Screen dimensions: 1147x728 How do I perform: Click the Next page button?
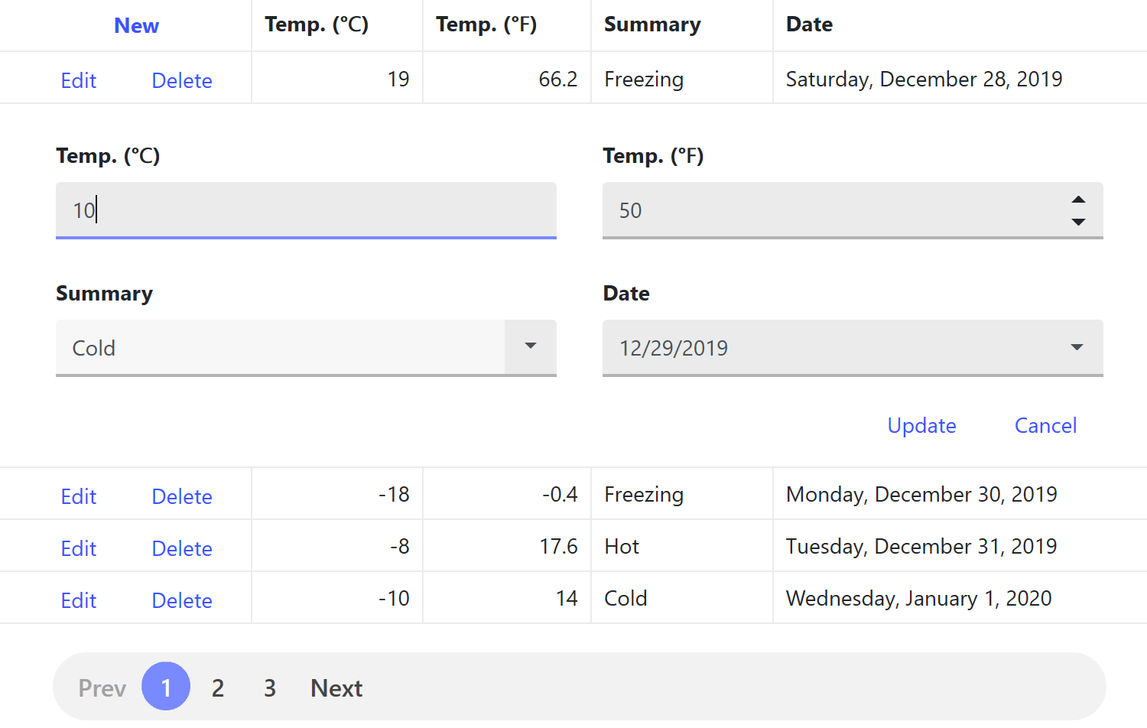336,688
